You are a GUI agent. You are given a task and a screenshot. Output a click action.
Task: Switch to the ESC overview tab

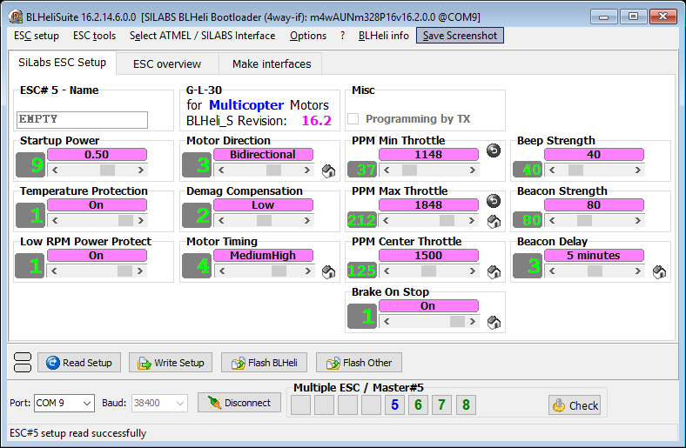(x=166, y=64)
